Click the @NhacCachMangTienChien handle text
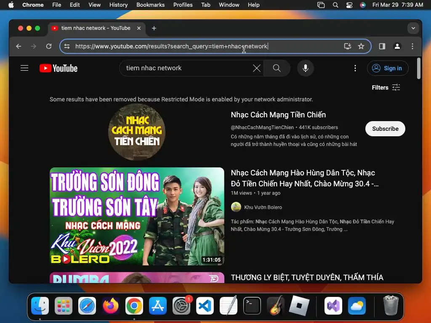The image size is (431, 323). 262,127
